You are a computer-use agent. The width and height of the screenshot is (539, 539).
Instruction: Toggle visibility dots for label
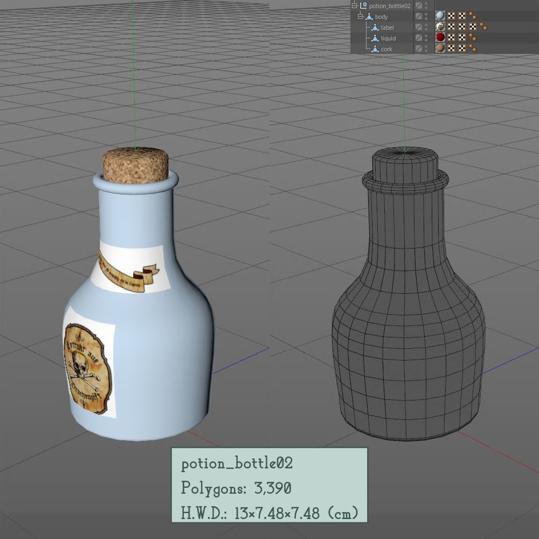pyautogui.click(x=426, y=27)
